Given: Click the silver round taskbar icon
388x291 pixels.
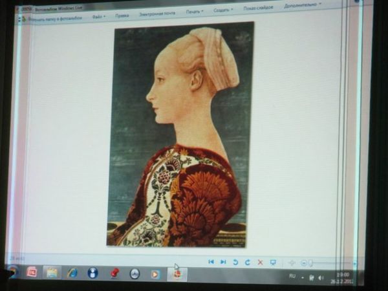Looking at the screenshot, I should [135, 274].
